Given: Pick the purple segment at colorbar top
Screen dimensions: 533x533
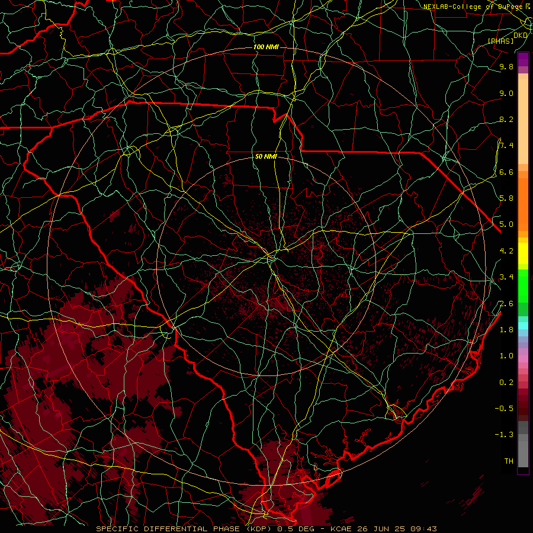Looking at the screenshot, I should pos(523,59).
